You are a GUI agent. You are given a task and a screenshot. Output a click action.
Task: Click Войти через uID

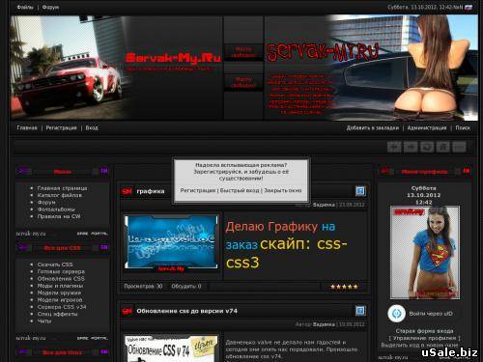(431, 314)
